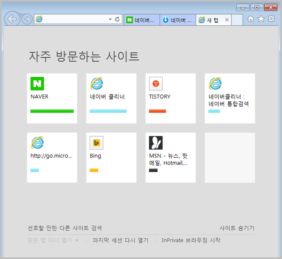Open the http://go.micro... tile label
Viewport: 282px width, 259px height.
pos(51,156)
